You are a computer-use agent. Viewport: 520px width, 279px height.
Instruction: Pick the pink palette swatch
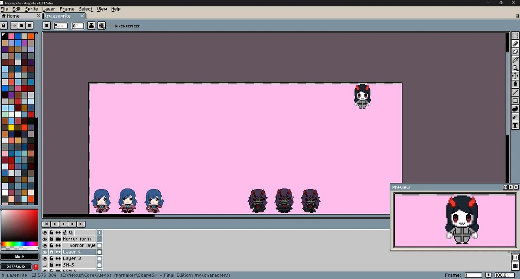[11, 36]
